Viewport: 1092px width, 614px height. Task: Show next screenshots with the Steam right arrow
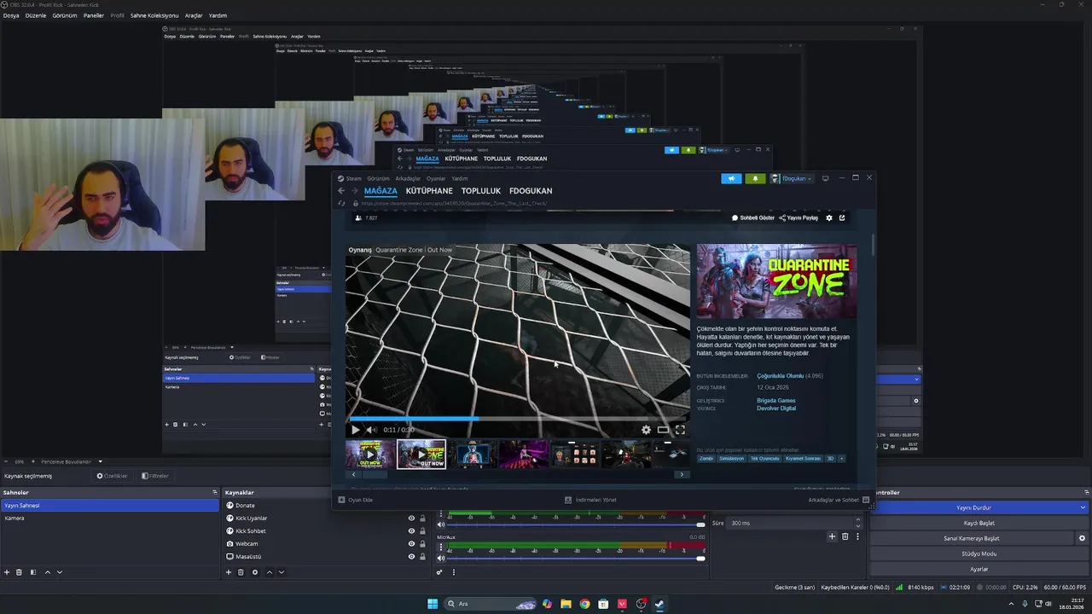click(x=681, y=474)
